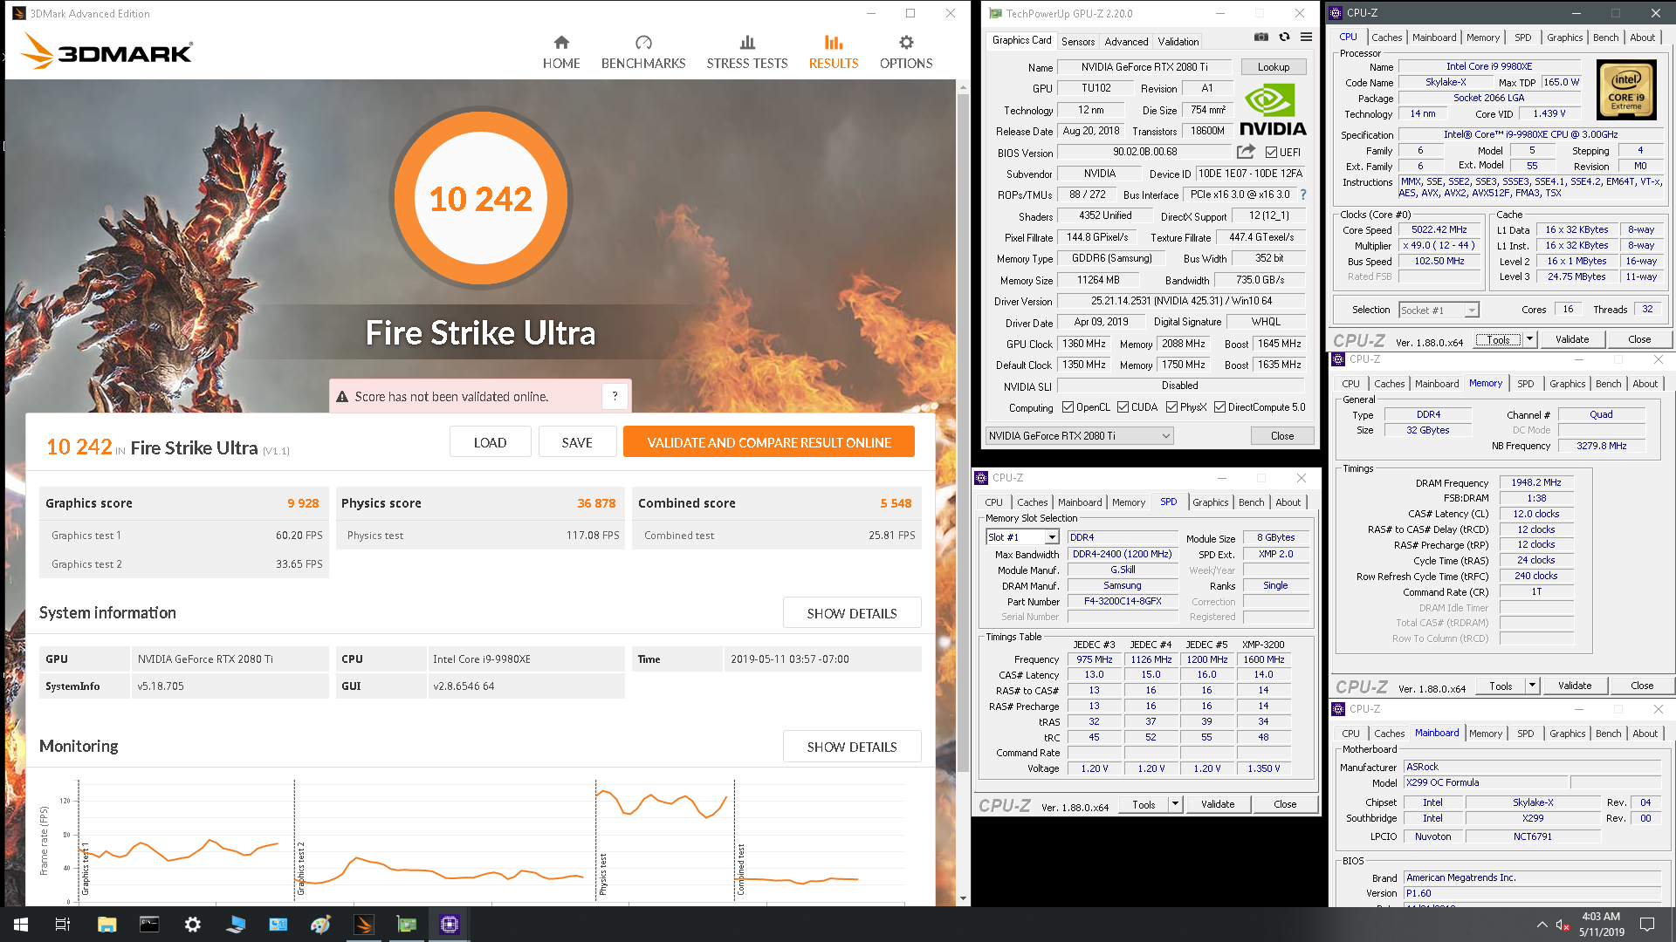Toggle the DirectCompute 5.0 checkbox
Screen dimensions: 1676x942
(x=1219, y=407)
